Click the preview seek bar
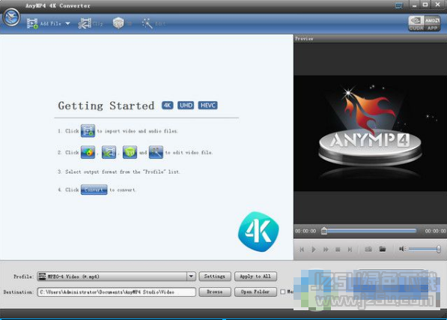 coord(370,231)
